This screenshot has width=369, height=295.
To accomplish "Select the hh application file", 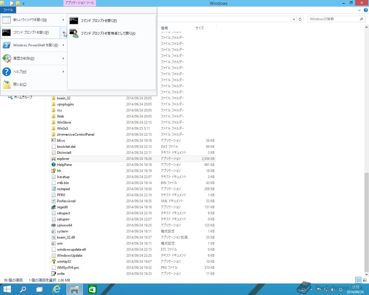I will [59, 171].
